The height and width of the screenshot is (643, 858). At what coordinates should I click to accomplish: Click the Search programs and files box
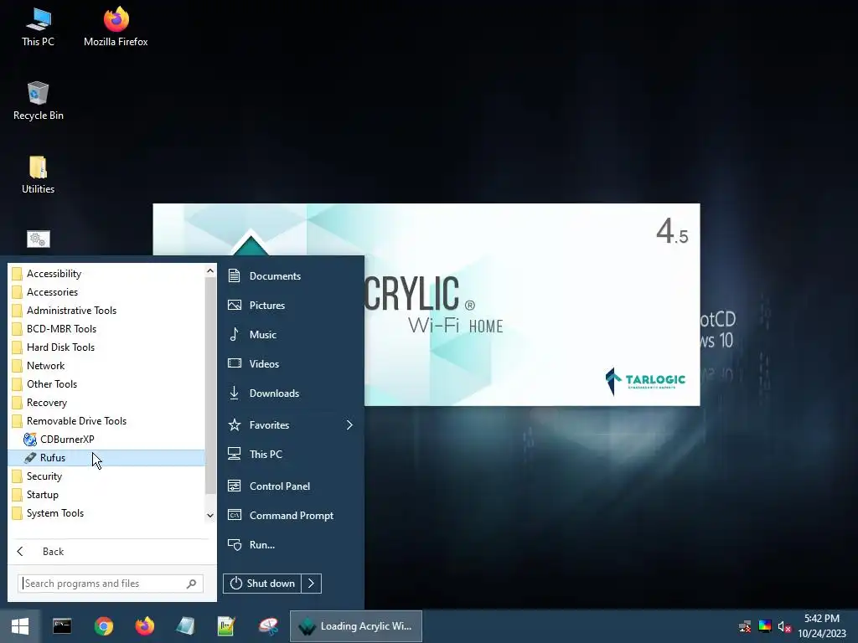coord(111,584)
